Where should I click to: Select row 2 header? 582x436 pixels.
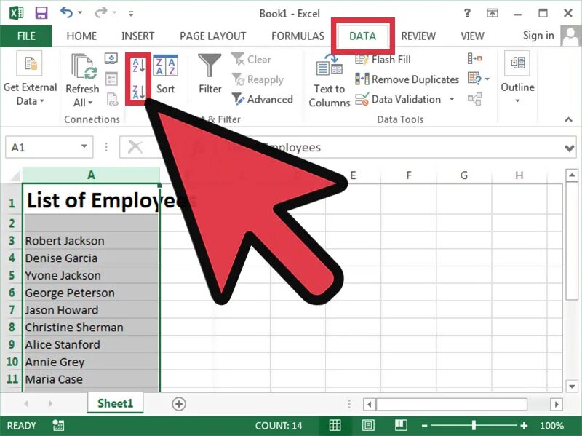click(x=12, y=223)
